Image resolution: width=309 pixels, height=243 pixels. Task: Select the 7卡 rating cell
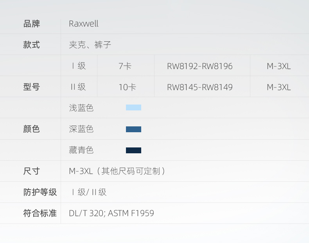click(125, 66)
